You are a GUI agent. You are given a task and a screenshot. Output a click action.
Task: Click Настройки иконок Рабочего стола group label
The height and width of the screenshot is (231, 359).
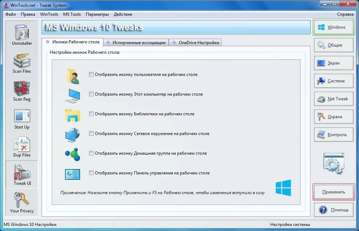point(85,52)
